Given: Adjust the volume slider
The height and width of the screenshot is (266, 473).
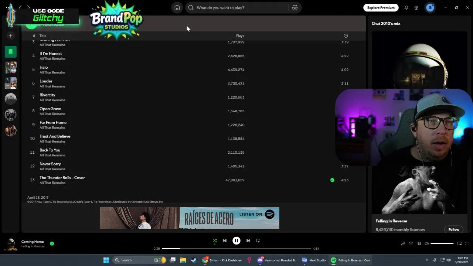Looking at the screenshot, I should coord(442,244).
